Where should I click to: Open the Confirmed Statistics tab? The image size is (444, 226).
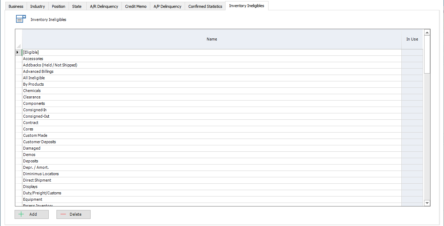205,6
